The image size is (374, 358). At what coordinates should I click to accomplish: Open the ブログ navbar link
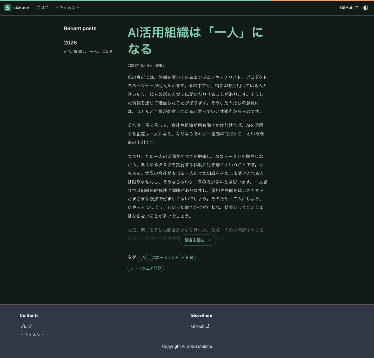point(42,8)
